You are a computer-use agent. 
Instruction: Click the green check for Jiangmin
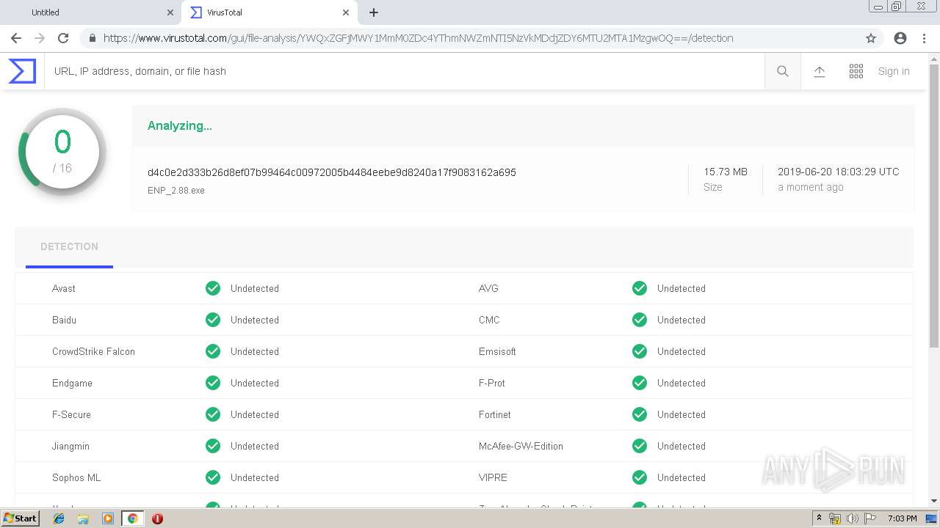pyautogui.click(x=213, y=446)
